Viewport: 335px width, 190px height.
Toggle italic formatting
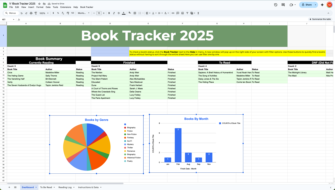[x=114, y=13]
